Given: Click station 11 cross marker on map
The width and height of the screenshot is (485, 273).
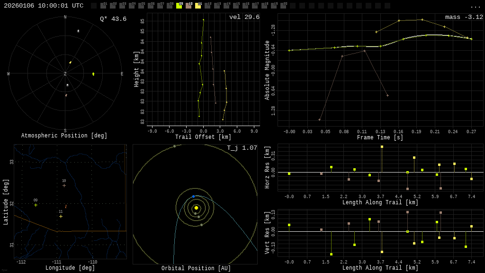Looking at the screenshot, I should 61,216.
